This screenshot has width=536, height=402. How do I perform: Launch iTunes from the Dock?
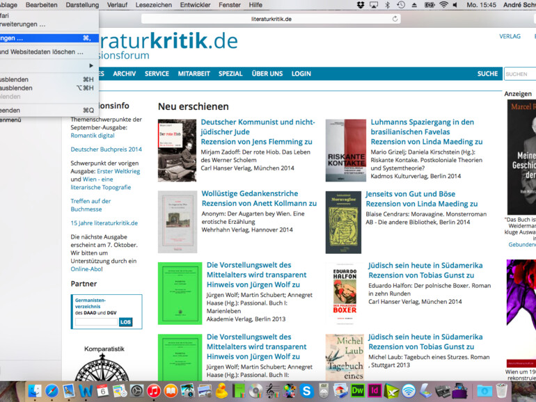tap(154, 391)
